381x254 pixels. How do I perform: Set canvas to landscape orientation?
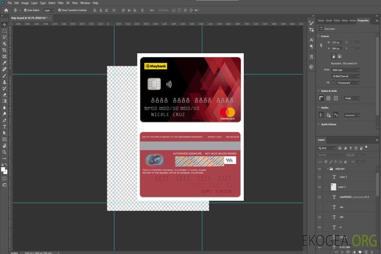[x=339, y=56]
